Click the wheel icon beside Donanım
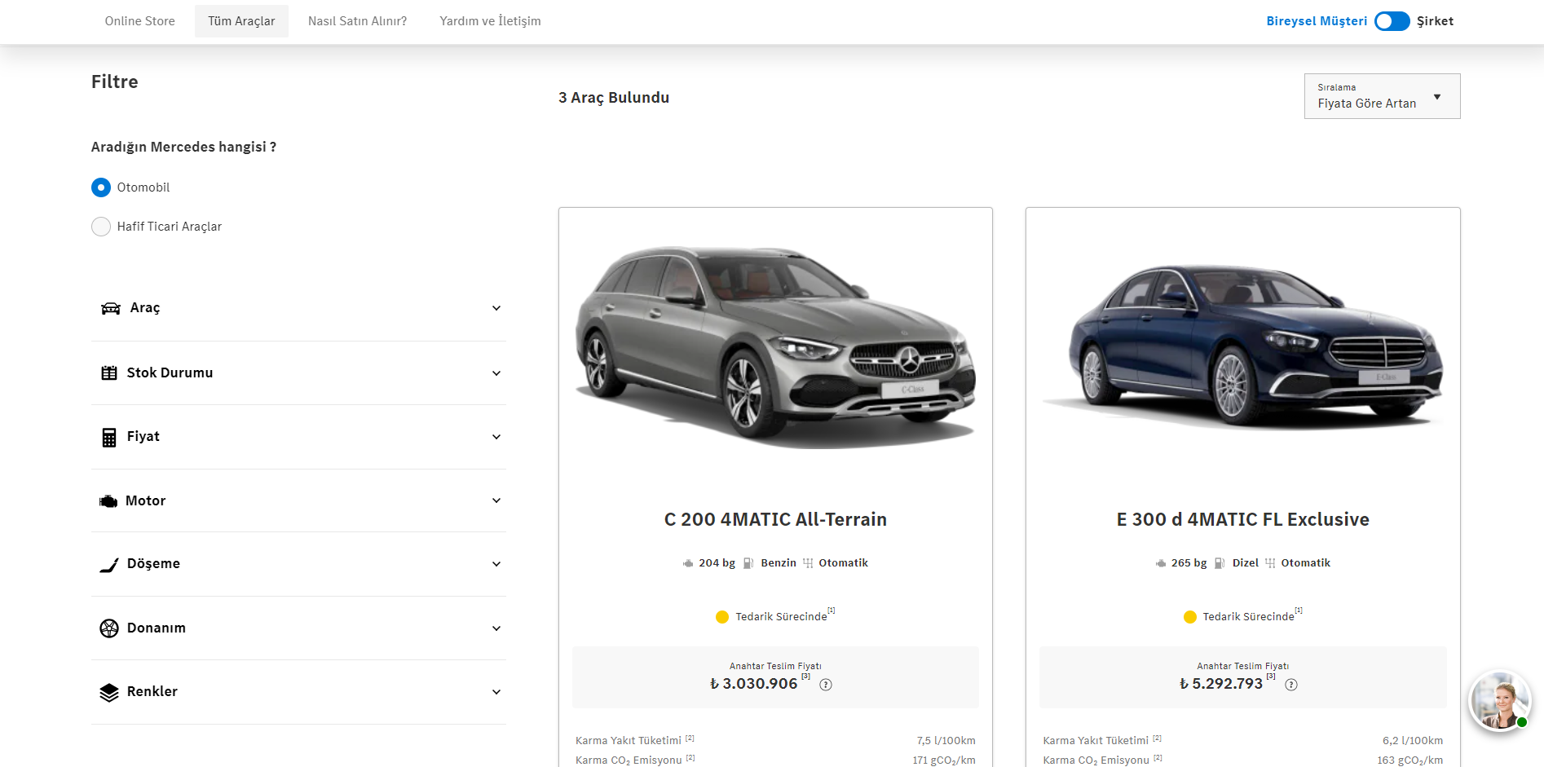The height and width of the screenshot is (767, 1544). (x=109, y=628)
